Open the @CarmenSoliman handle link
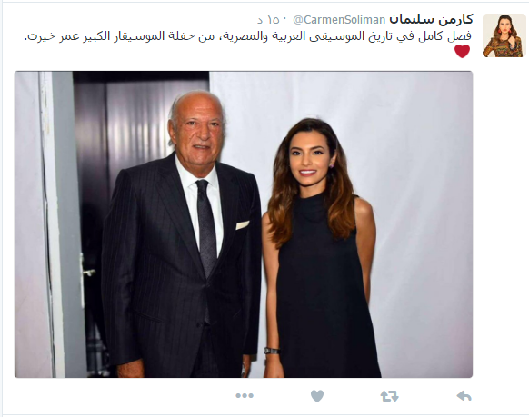Screen dimensions: 529x417 (339, 20)
